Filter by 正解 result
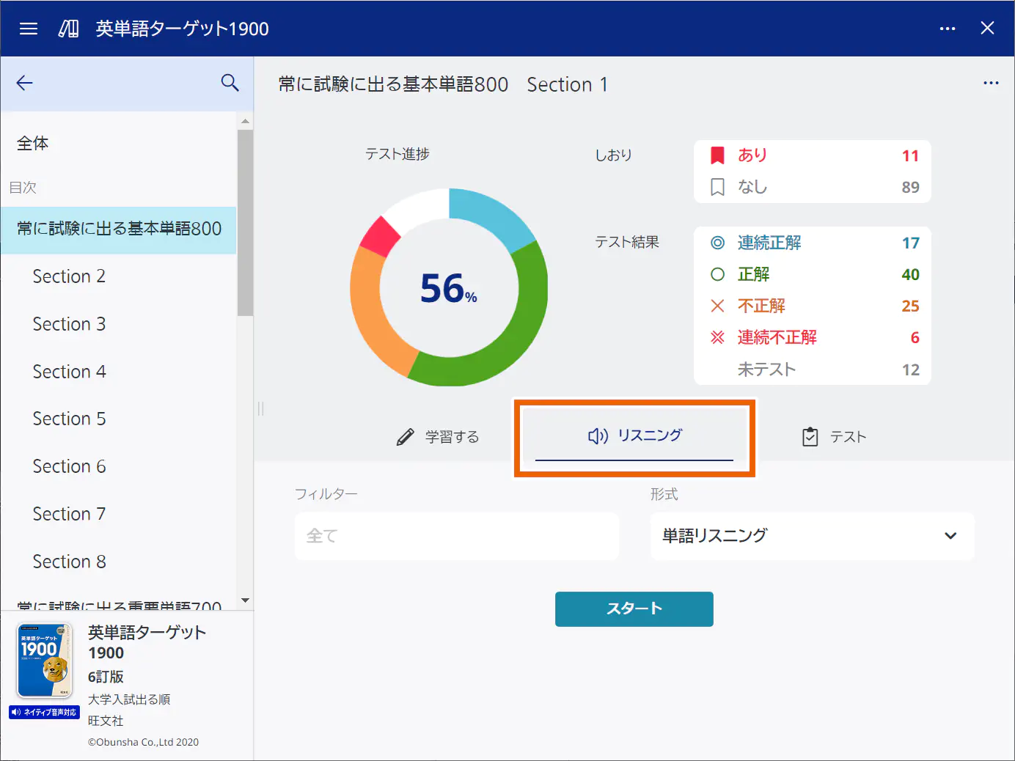Image resolution: width=1015 pixels, height=761 pixels. (813, 274)
